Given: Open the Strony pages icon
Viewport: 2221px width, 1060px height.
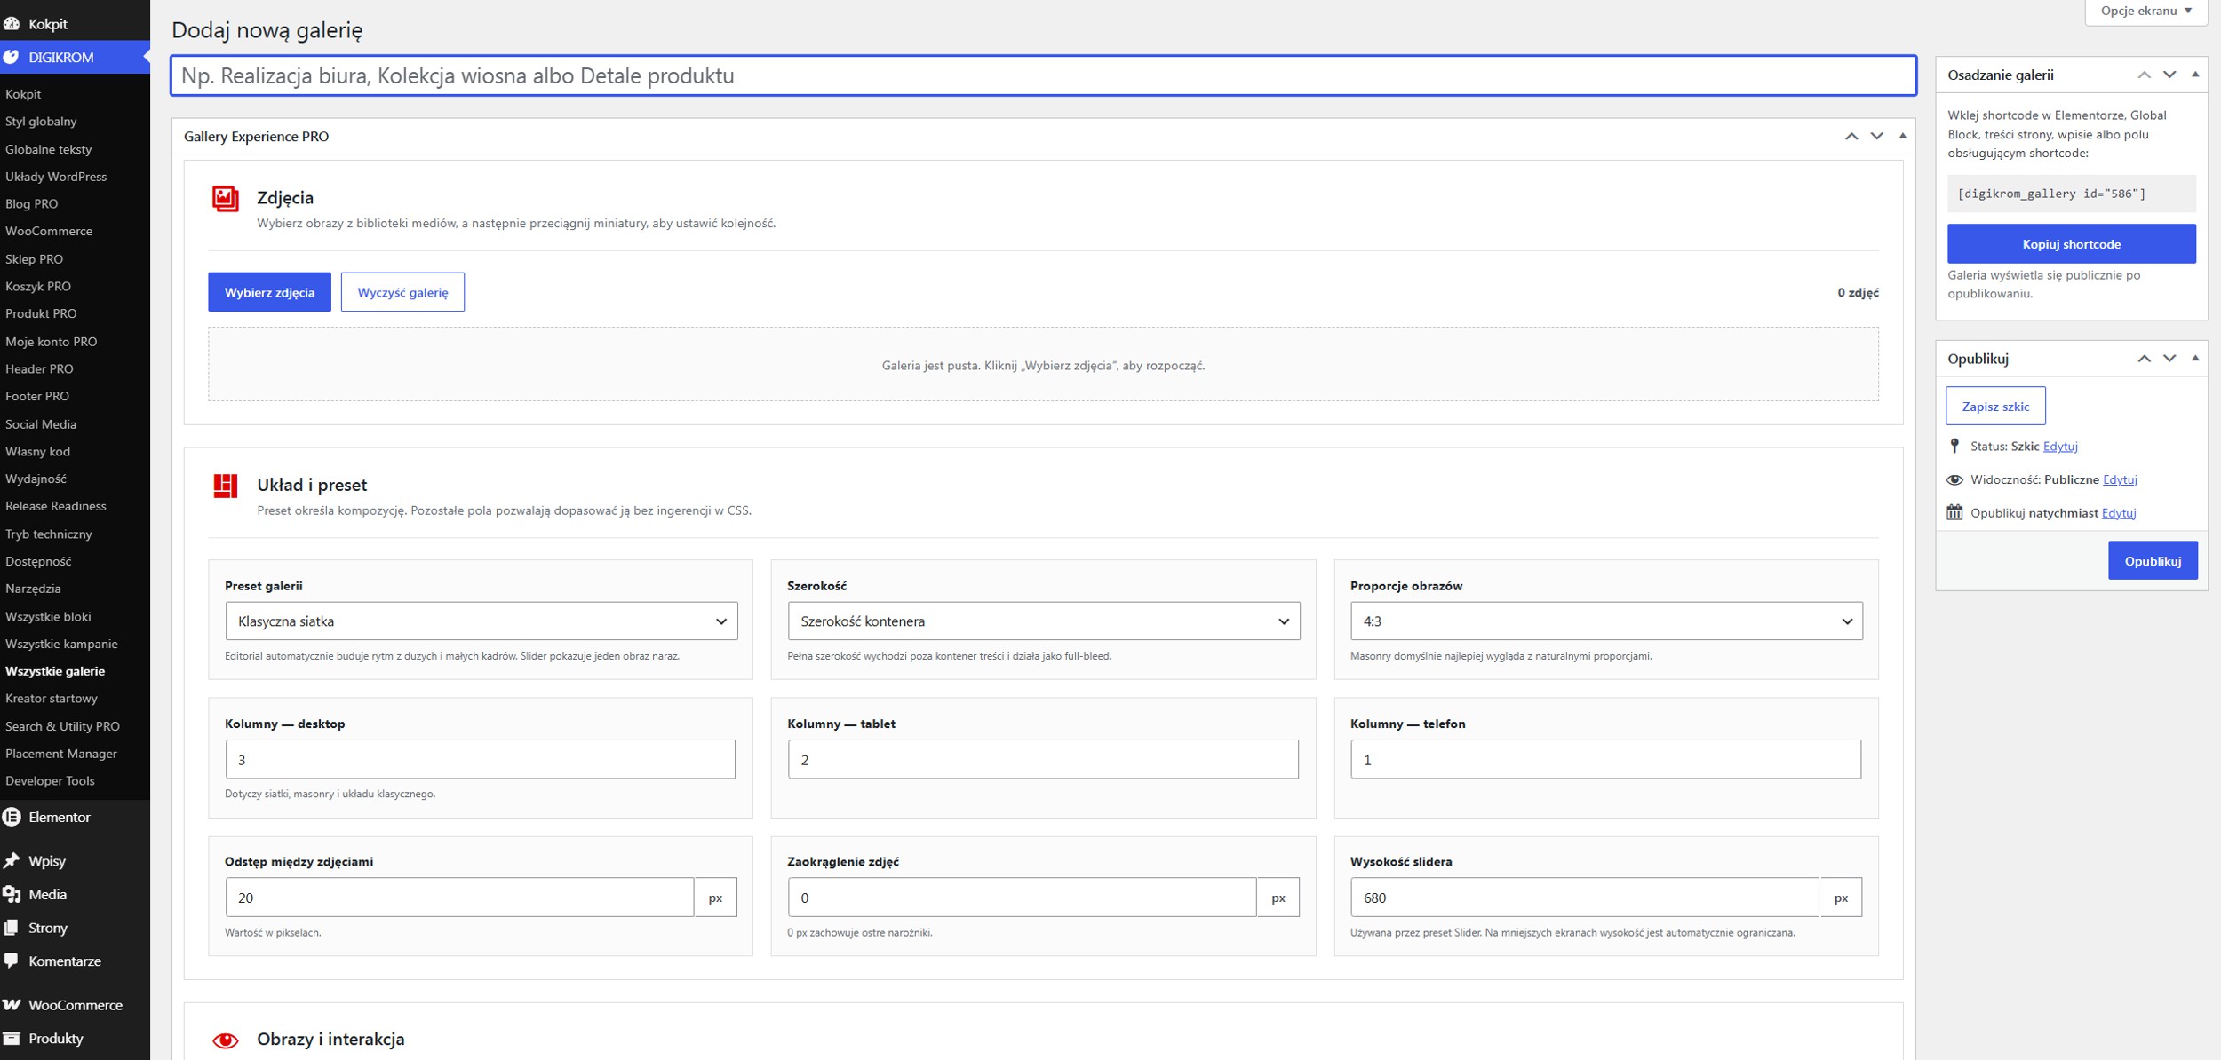Looking at the screenshot, I should point(12,928).
